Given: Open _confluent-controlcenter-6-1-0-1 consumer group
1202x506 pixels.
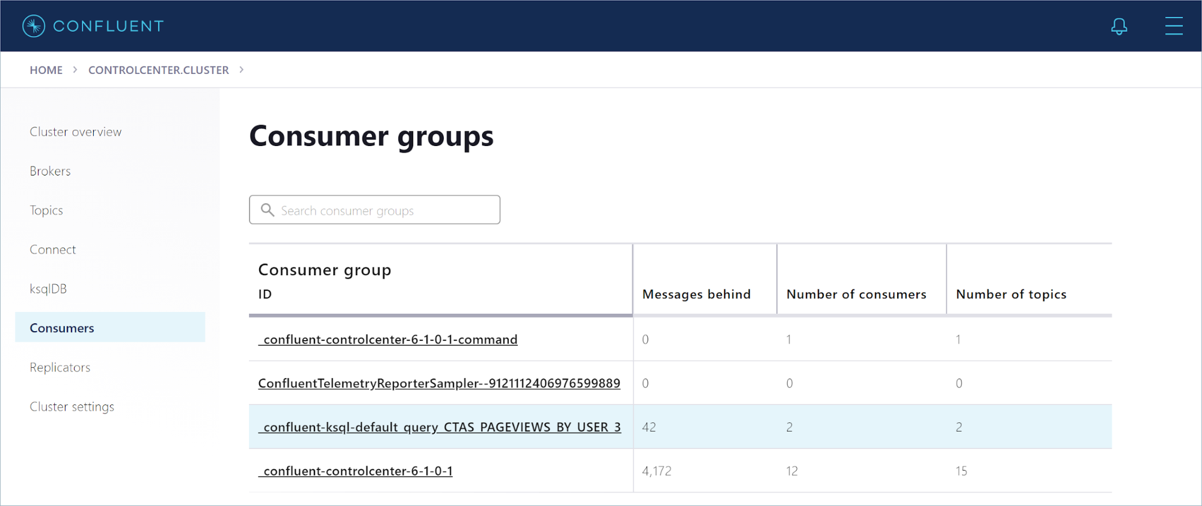Looking at the screenshot, I should coord(355,471).
